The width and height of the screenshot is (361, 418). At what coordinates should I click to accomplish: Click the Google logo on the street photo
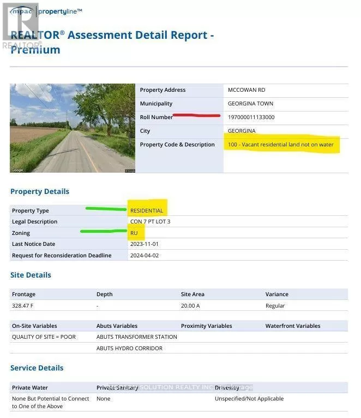point(17,170)
